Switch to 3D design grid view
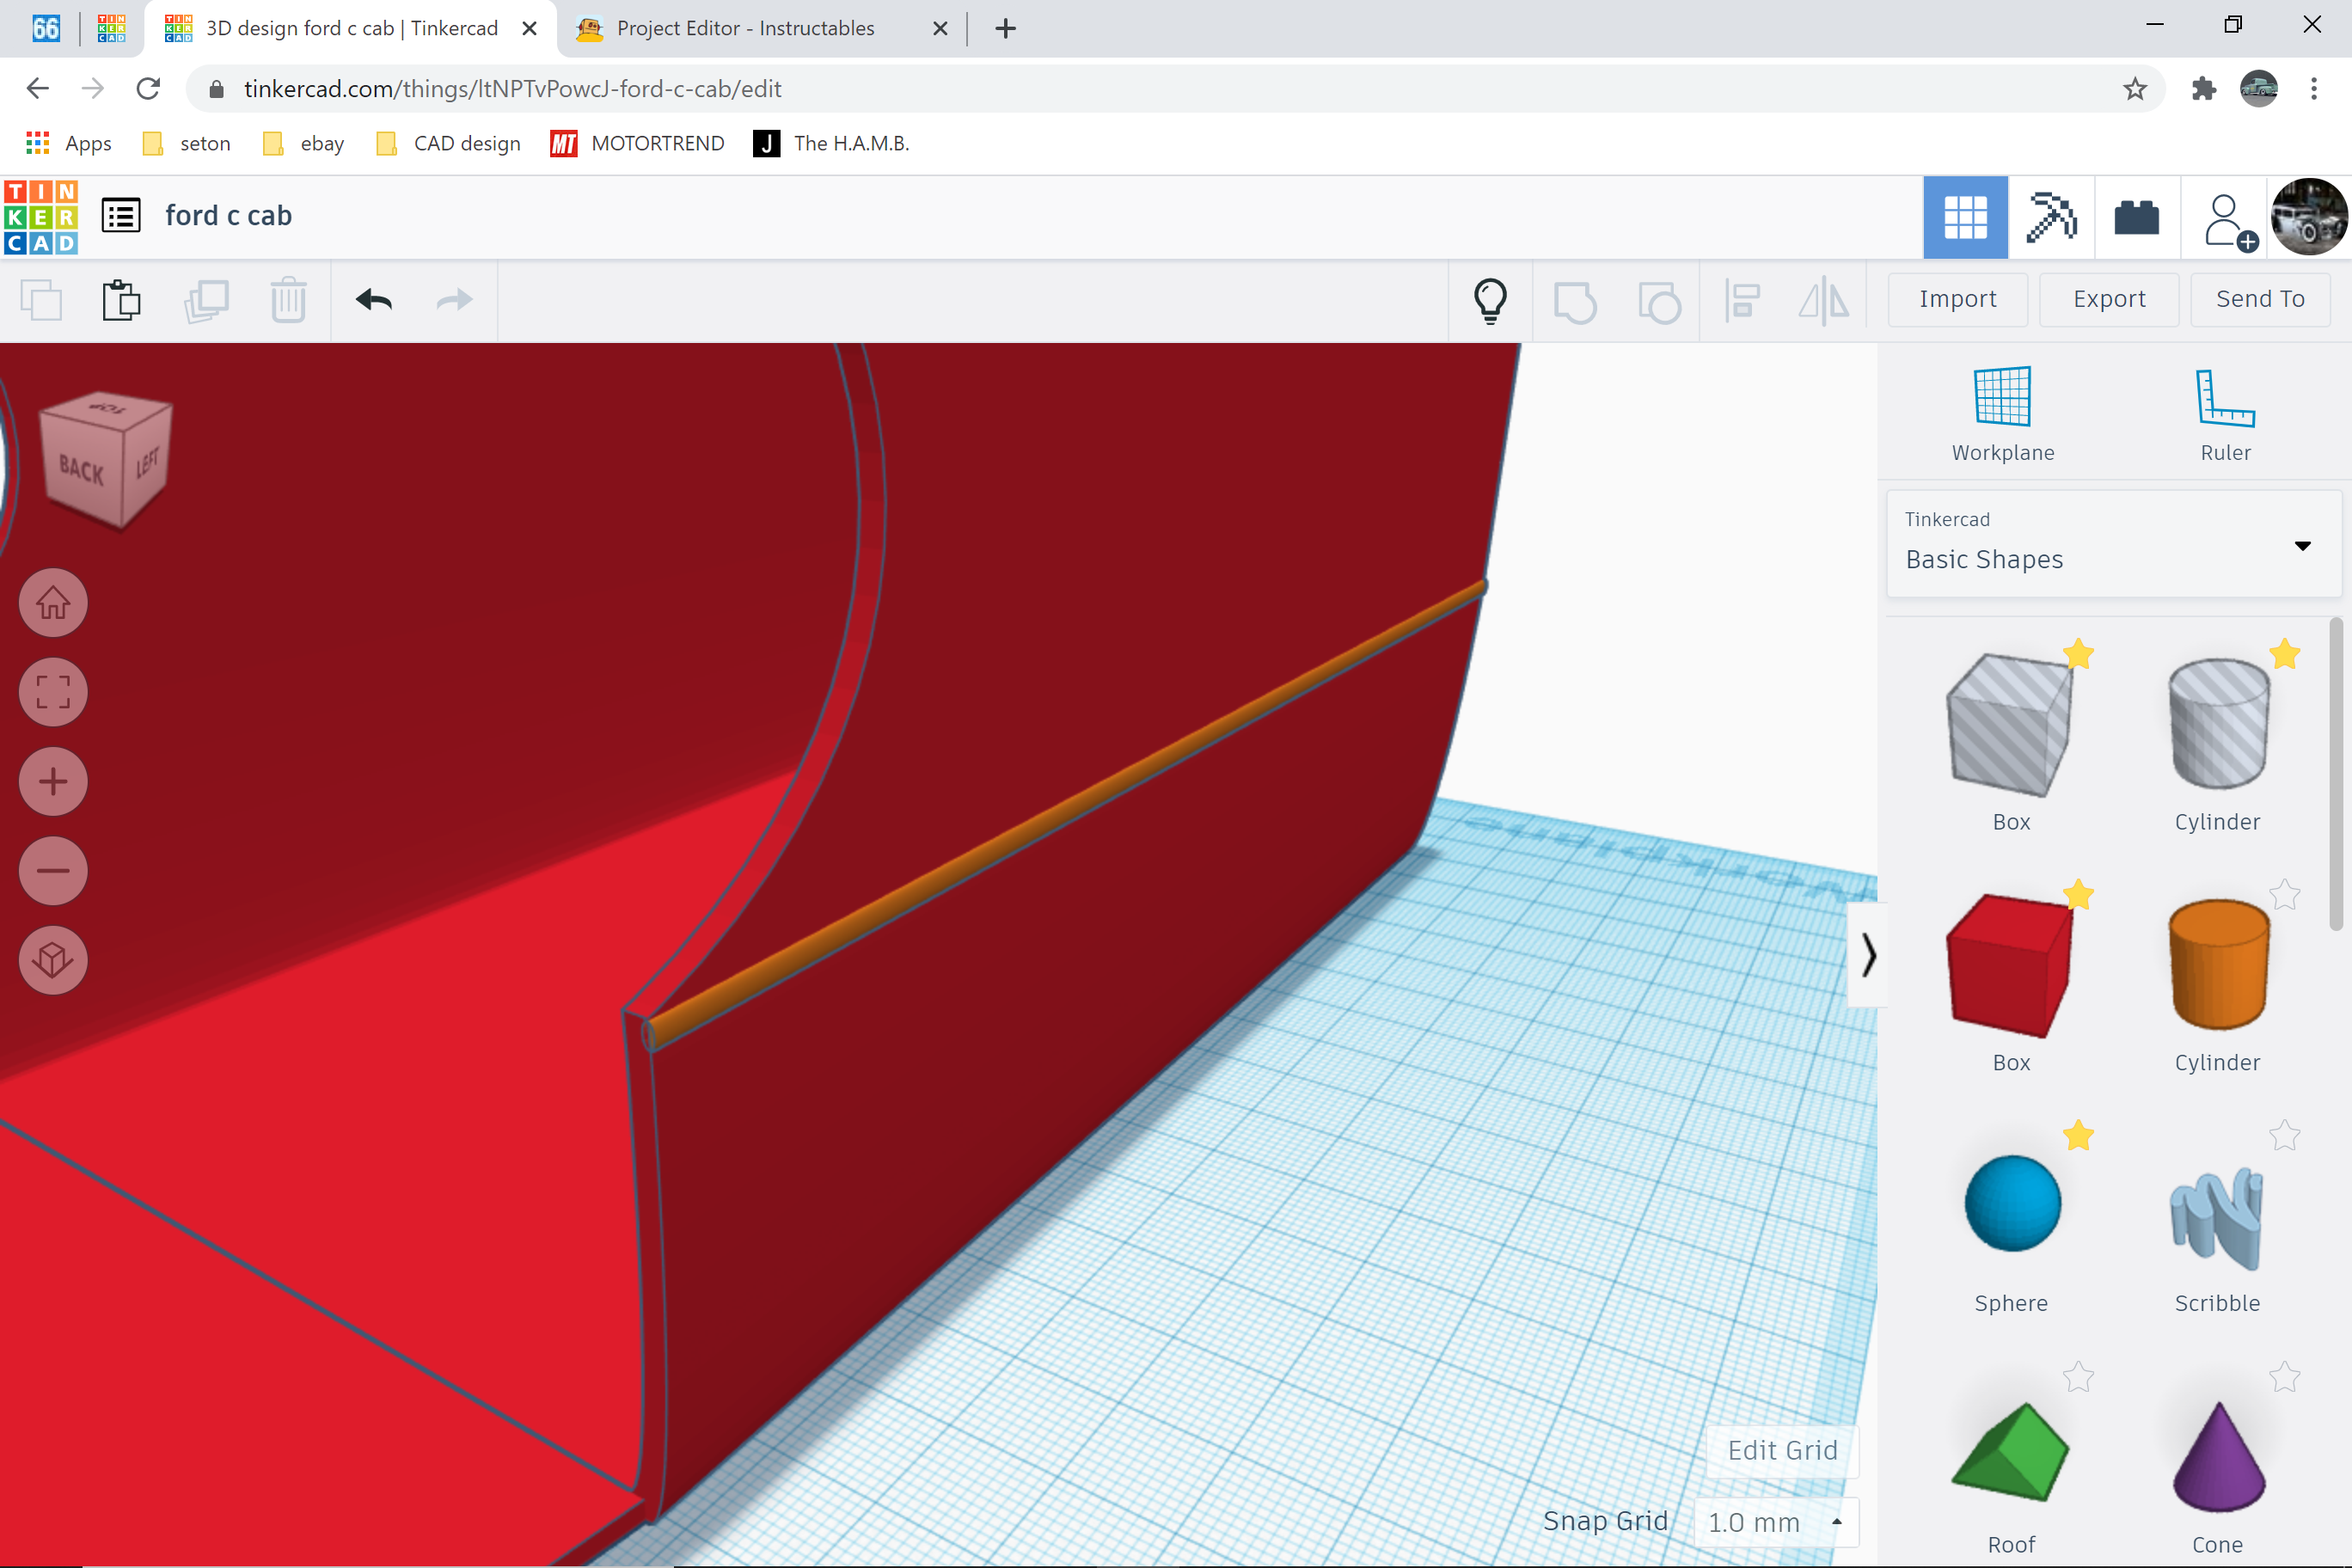 [x=1965, y=217]
